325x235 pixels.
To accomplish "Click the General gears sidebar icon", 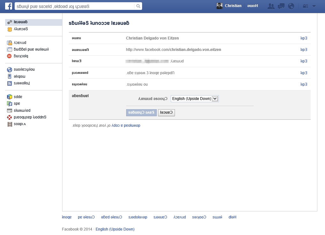I will tap(10, 22).
